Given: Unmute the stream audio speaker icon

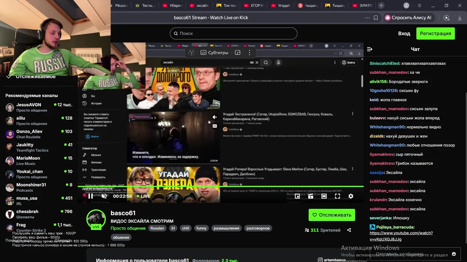Looking at the screenshot, I should [x=104, y=196].
